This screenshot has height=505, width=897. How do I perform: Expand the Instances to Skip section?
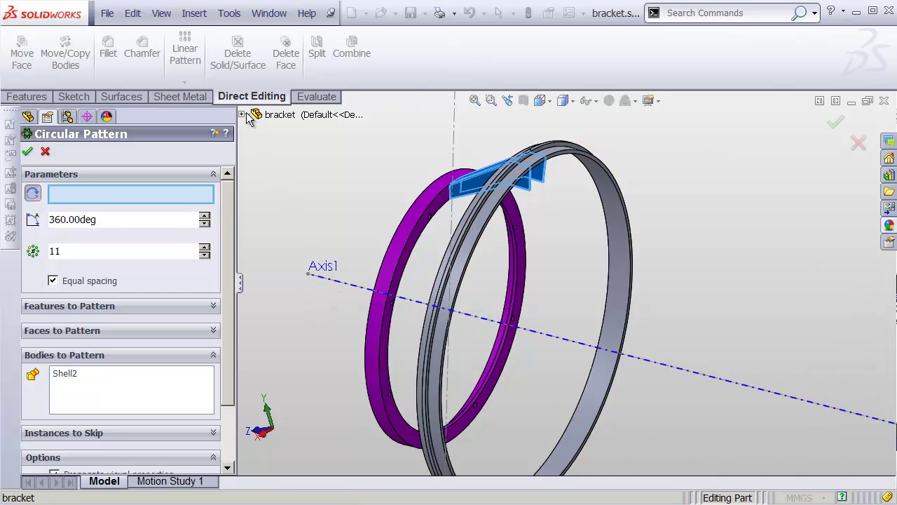[x=213, y=433]
